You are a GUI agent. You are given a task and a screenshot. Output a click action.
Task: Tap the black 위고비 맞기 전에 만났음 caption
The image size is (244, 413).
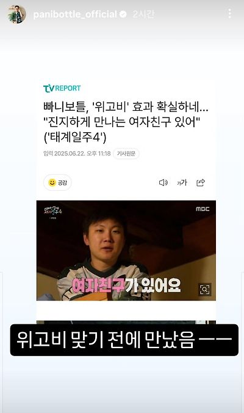[124, 340]
